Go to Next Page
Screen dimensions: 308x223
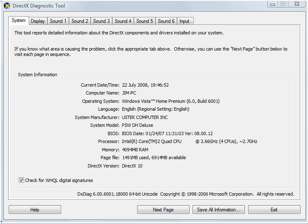pyautogui.click(x=163, y=209)
